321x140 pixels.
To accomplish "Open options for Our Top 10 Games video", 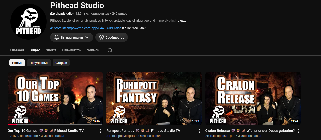I will tap(100, 131).
